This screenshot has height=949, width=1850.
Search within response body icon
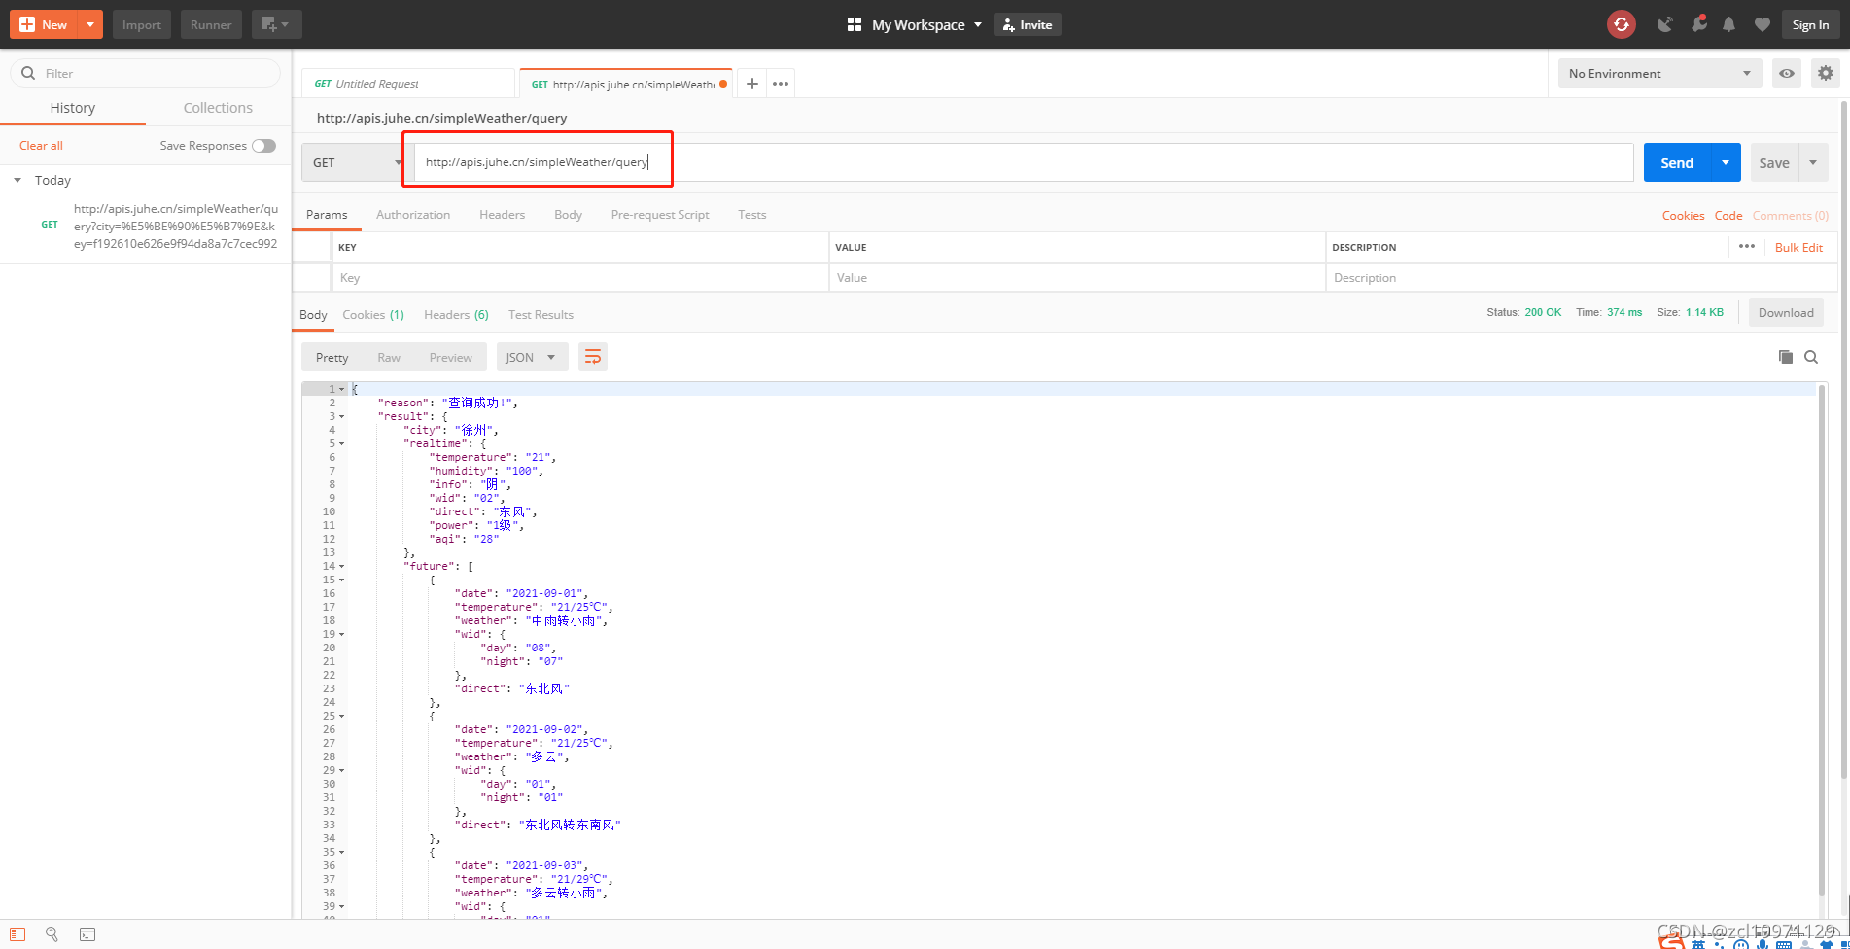coord(1811,357)
